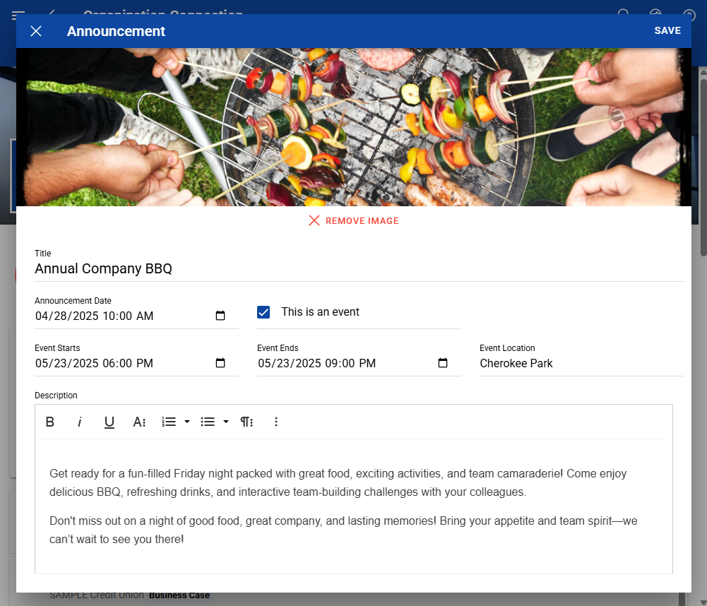Open the Event Ends calendar picker
Screen dimensions: 707x606
(x=443, y=363)
